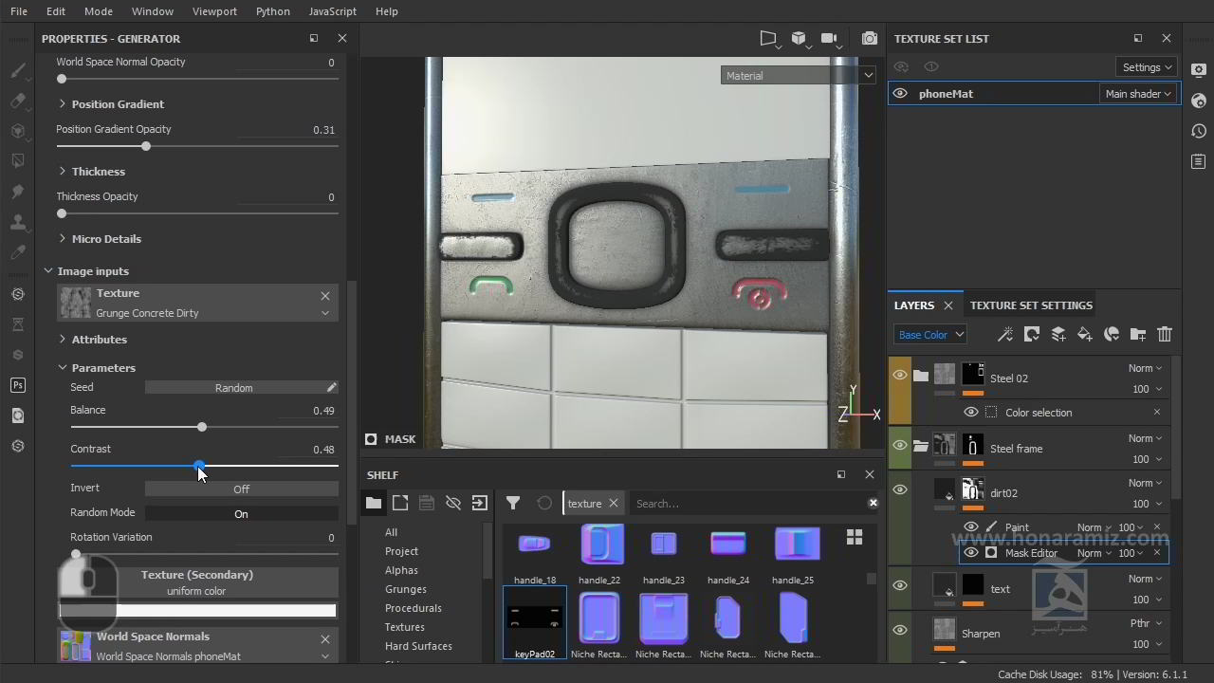Click the trash delete layer icon

tap(1165, 334)
